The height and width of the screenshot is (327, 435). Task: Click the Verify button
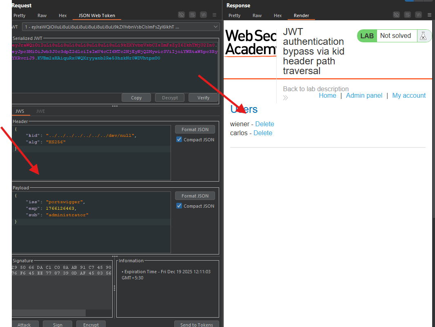click(x=203, y=98)
